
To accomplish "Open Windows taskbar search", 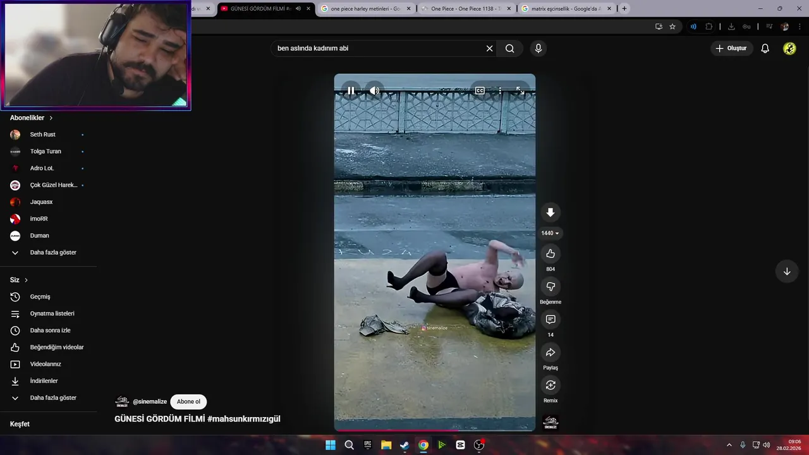I will point(349,445).
